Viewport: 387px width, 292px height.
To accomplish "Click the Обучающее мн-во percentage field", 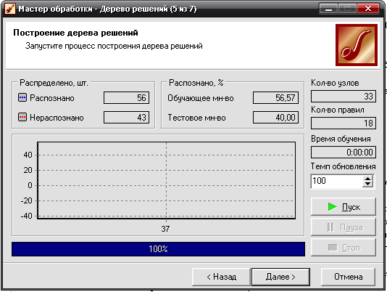I will pos(275,98).
